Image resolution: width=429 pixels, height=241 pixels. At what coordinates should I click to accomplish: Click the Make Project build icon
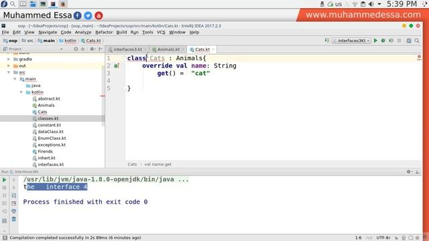tap(327, 40)
